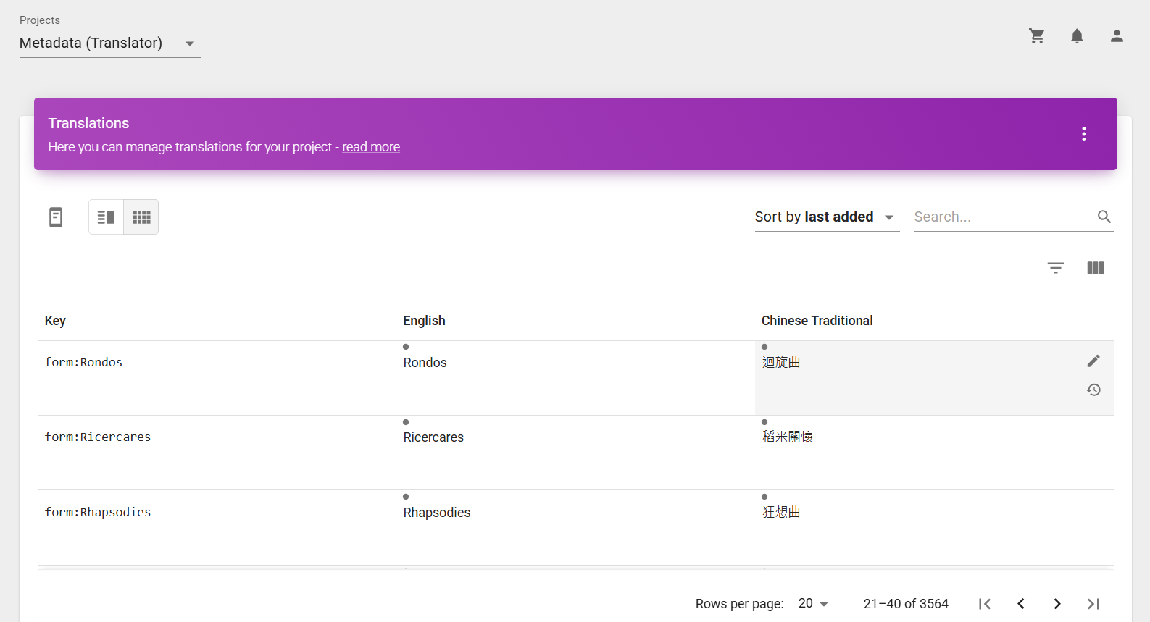Go to the previous page
1150x622 pixels.
click(1021, 604)
